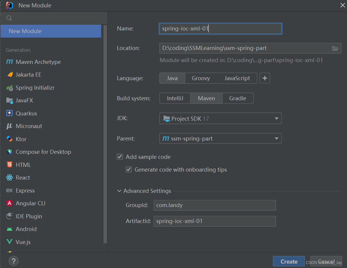Click the Name input field
347x268 pixels.
[x=220, y=29]
